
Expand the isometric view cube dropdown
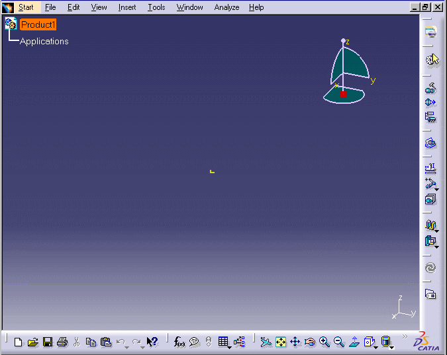[376, 347]
